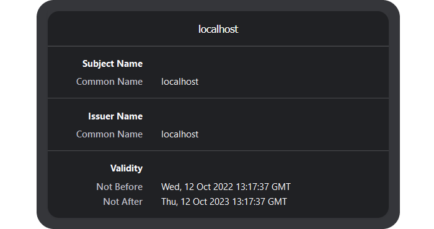Select the Not After date value
Viewport: 434px width, 229px height.
[x=224, y=202]
